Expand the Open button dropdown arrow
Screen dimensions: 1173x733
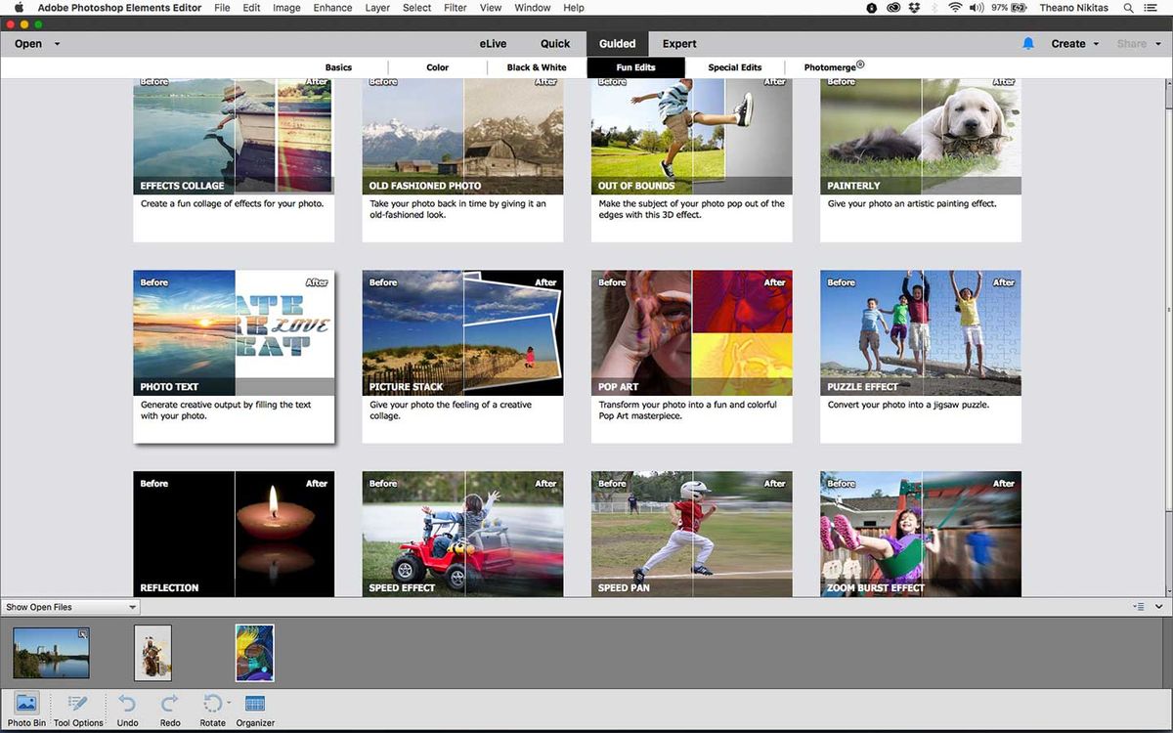(x=56, y=43)
